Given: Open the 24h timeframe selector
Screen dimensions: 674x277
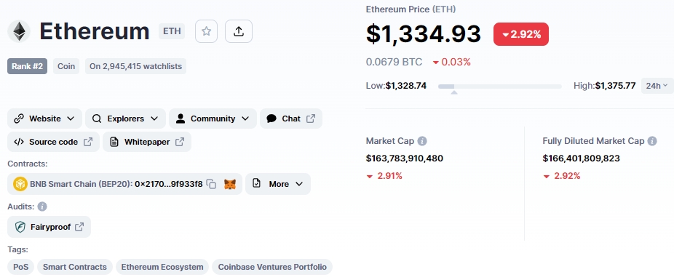Looking at the screenshot, I should (x=657, y=86).
